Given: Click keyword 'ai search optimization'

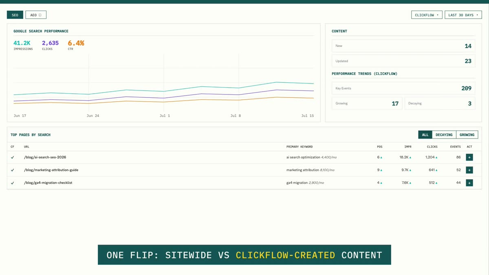Looking at the screenshot, I should point(303,157).
